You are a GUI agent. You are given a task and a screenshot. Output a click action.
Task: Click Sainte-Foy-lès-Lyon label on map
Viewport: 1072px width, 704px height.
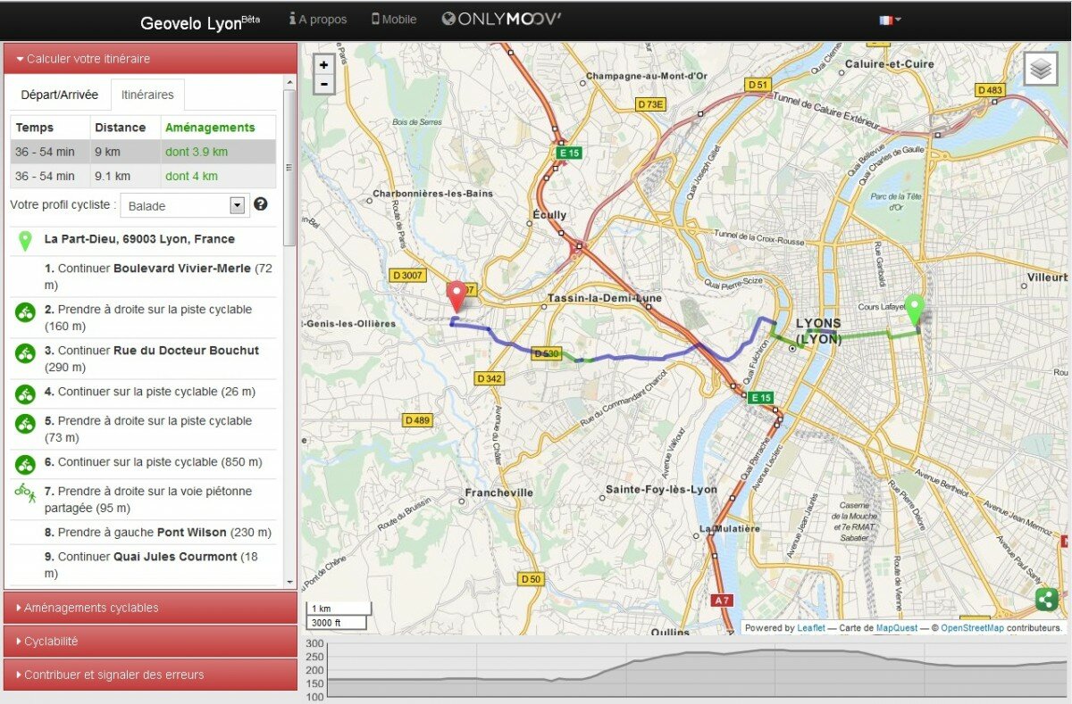coord(661,490)
